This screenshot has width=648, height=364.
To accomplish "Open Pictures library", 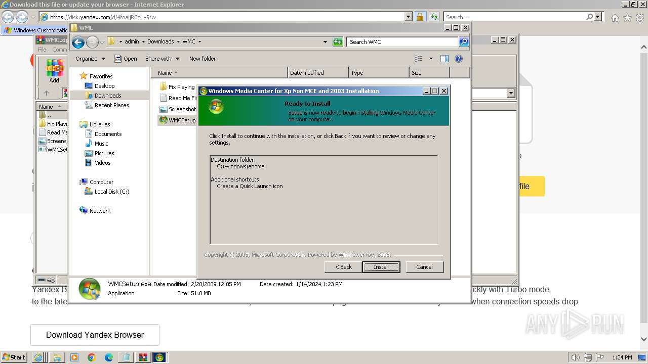I will click(x=104, y=153).
